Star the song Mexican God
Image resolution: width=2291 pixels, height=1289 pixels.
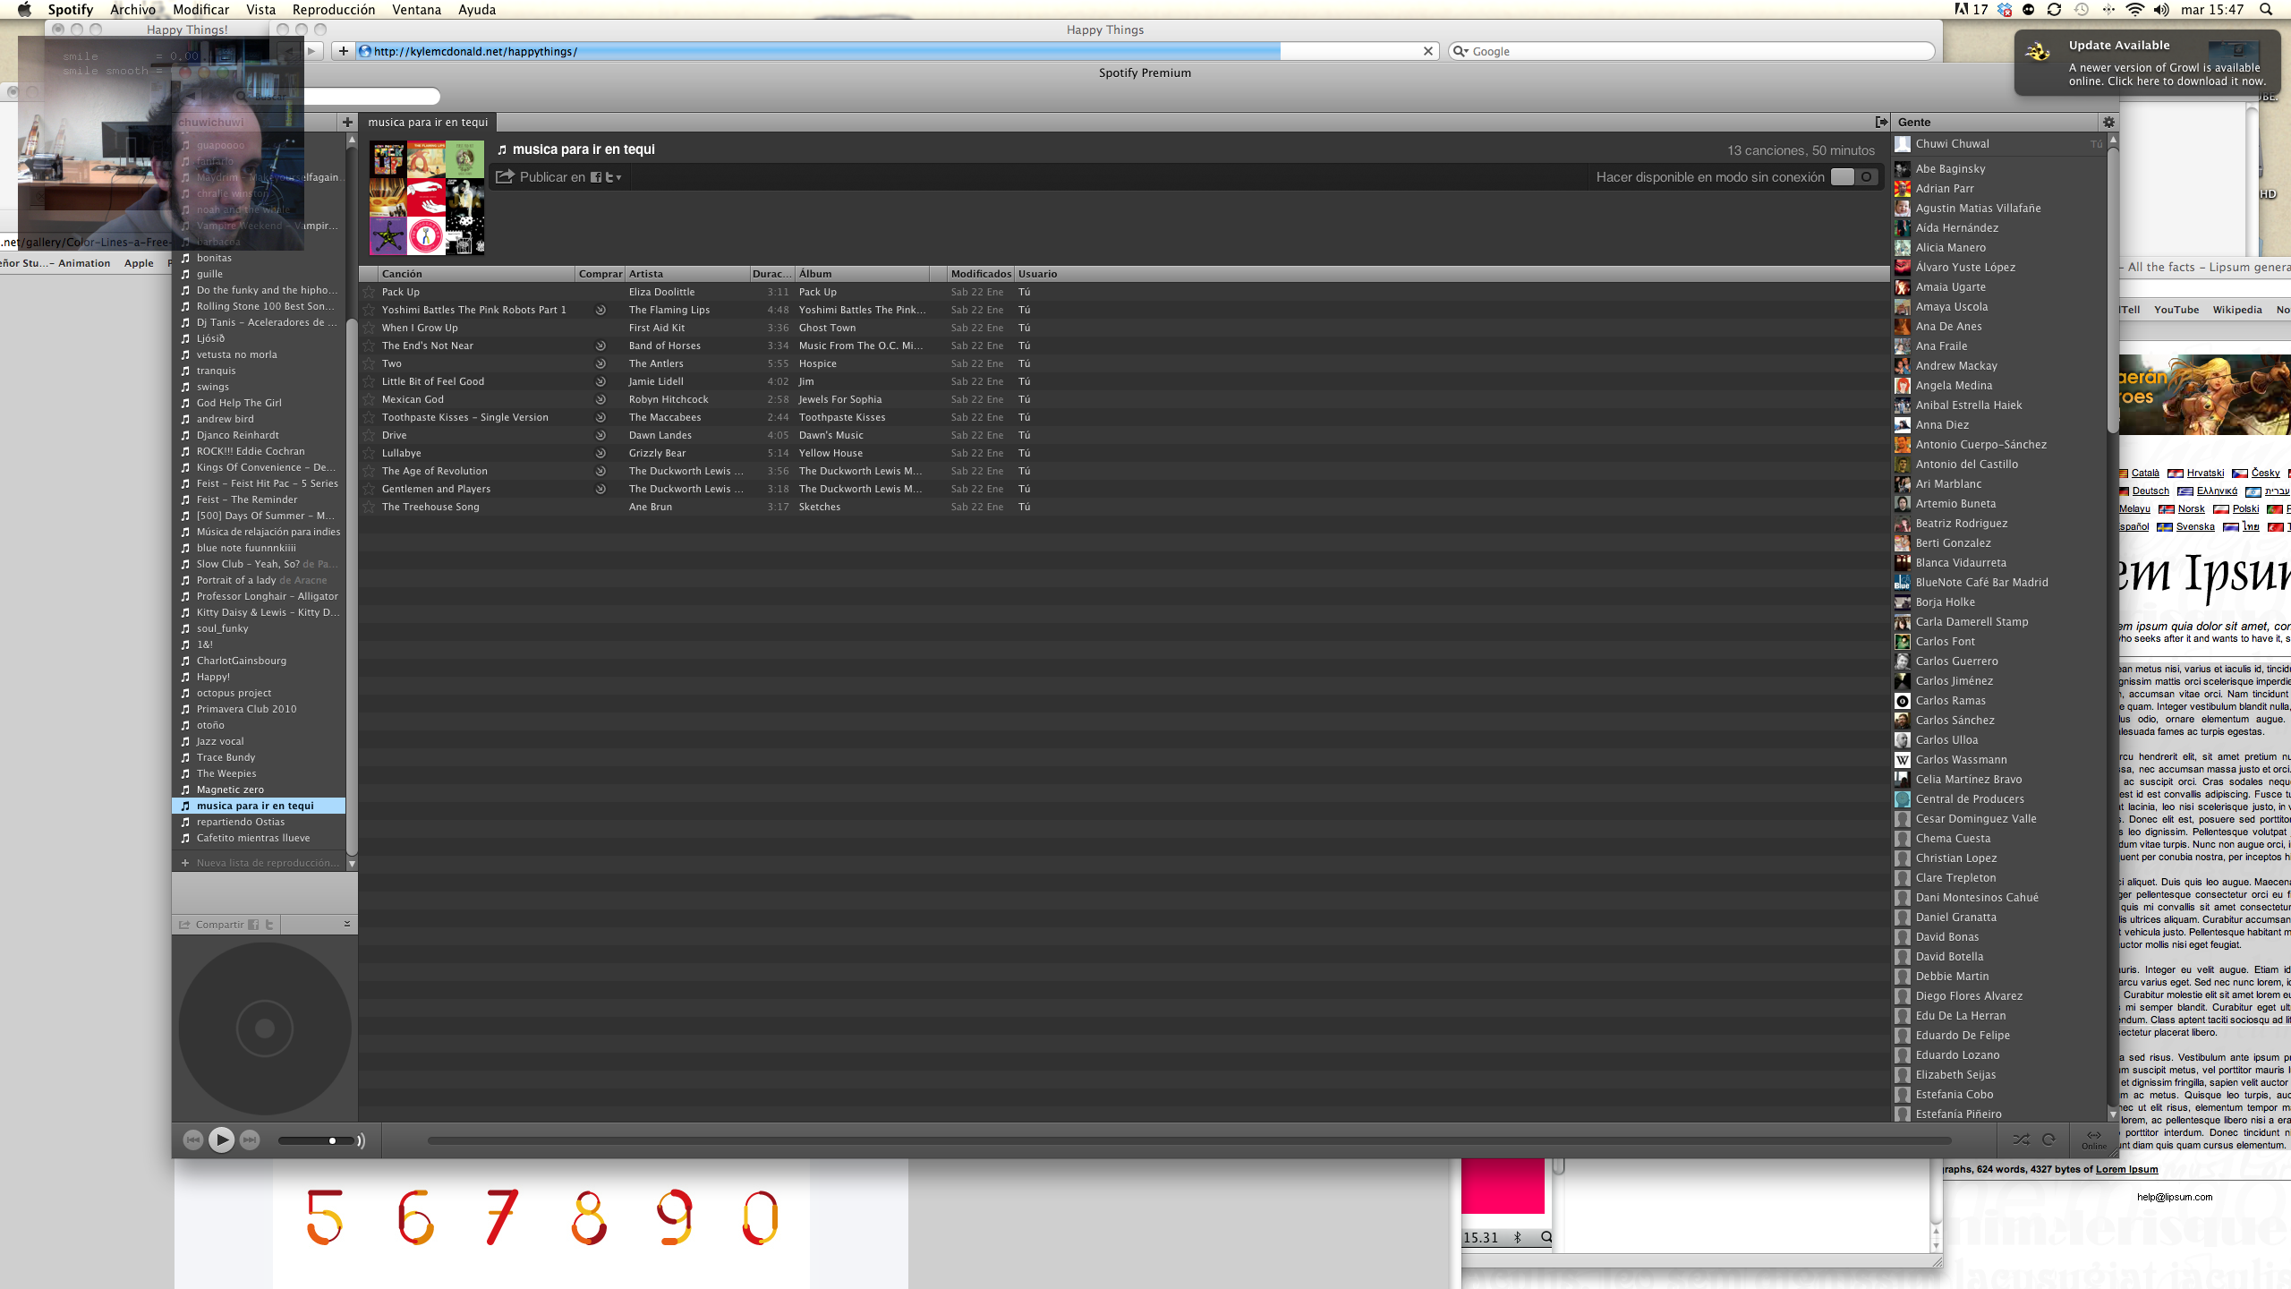[369, 399]
